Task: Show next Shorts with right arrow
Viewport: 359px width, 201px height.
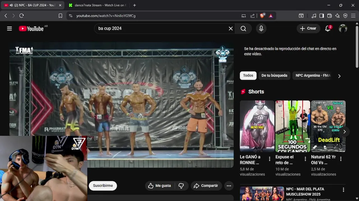Action: 344,132
